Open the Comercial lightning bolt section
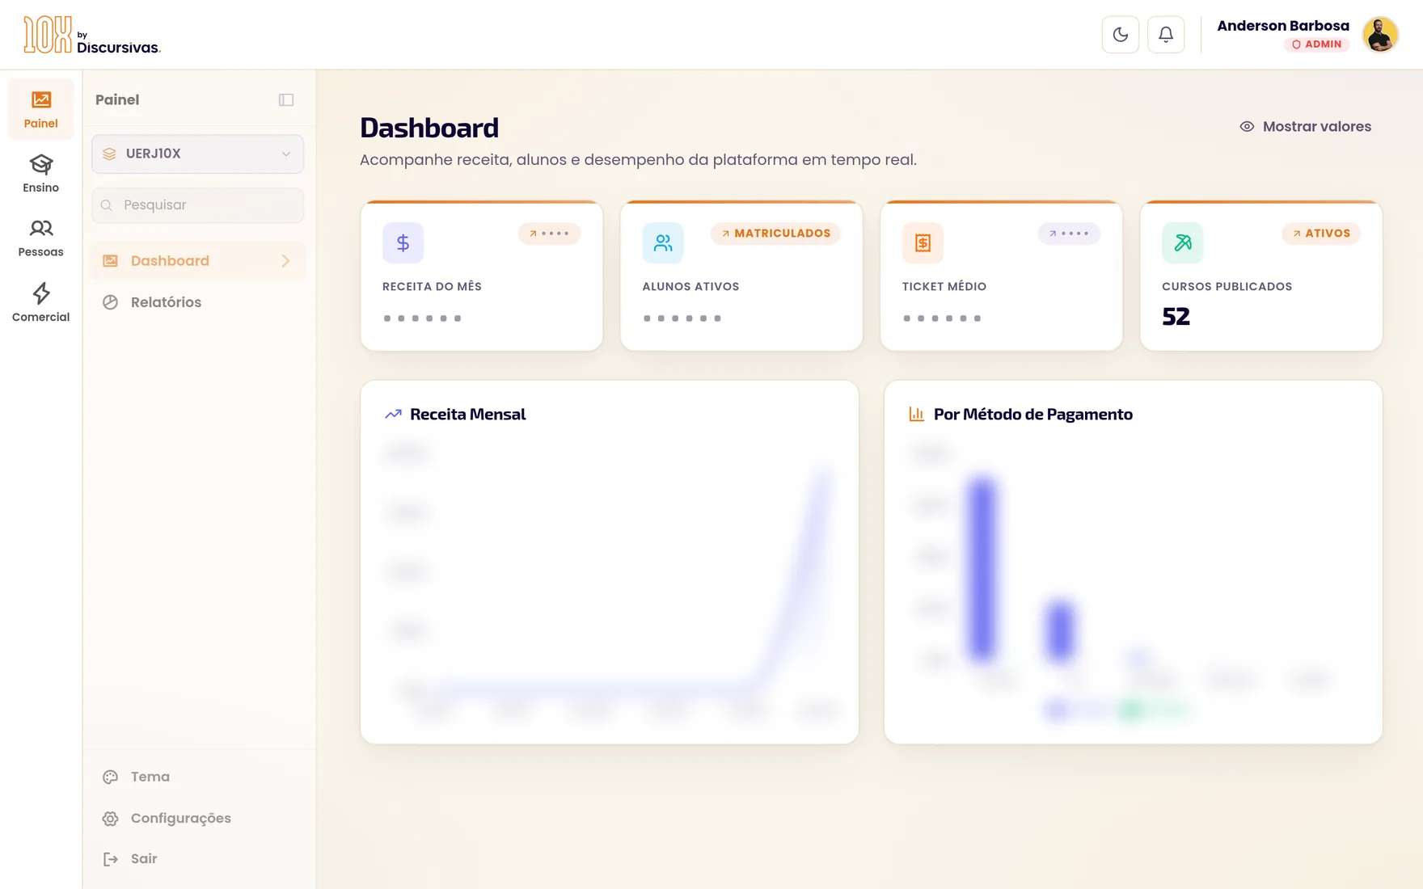Viewport: 1423px width, 889px height. point(40,303)
